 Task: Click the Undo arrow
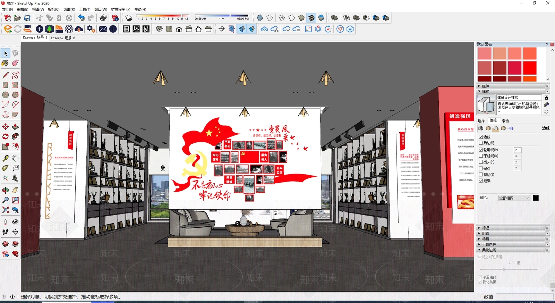[81, 18]
